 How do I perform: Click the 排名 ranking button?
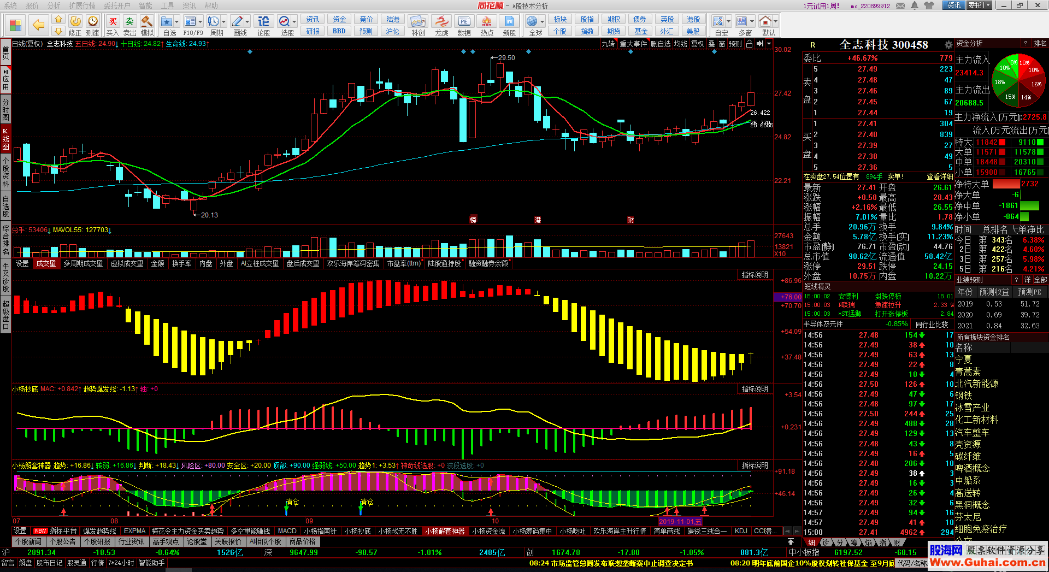tap(1040, 44)
